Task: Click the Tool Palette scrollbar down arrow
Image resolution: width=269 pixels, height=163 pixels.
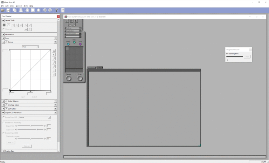Action: tap(58, 151)
